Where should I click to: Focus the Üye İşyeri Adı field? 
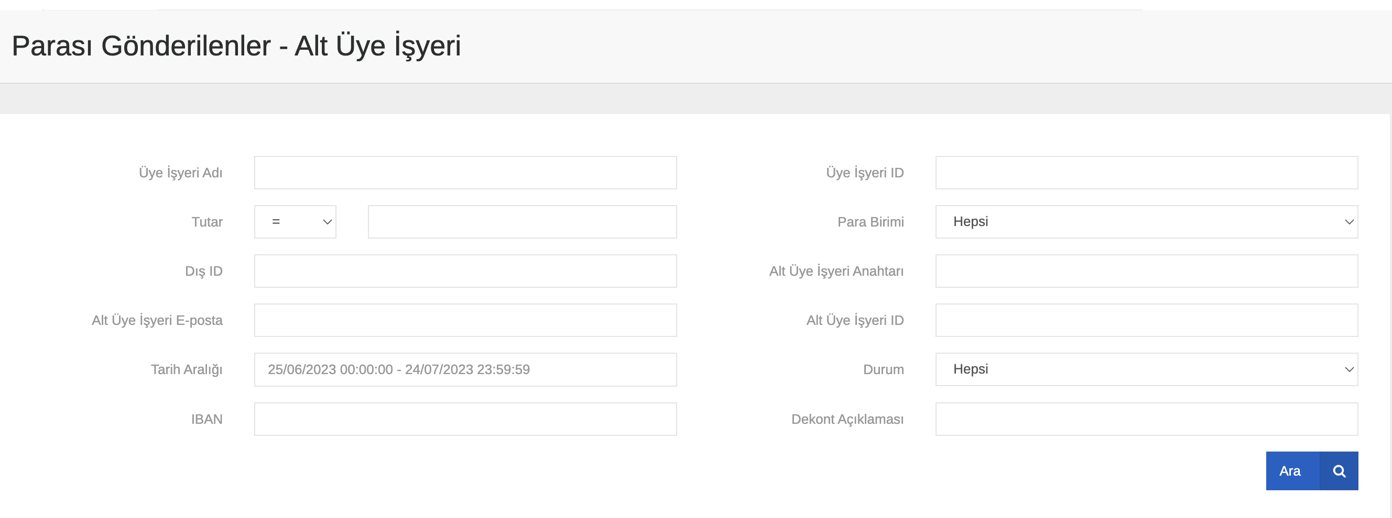point(465,173)
